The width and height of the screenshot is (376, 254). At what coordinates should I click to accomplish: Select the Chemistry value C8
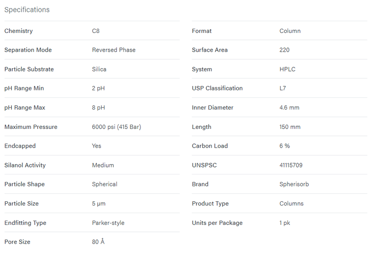pyautogui.click(x=96, y=31)
